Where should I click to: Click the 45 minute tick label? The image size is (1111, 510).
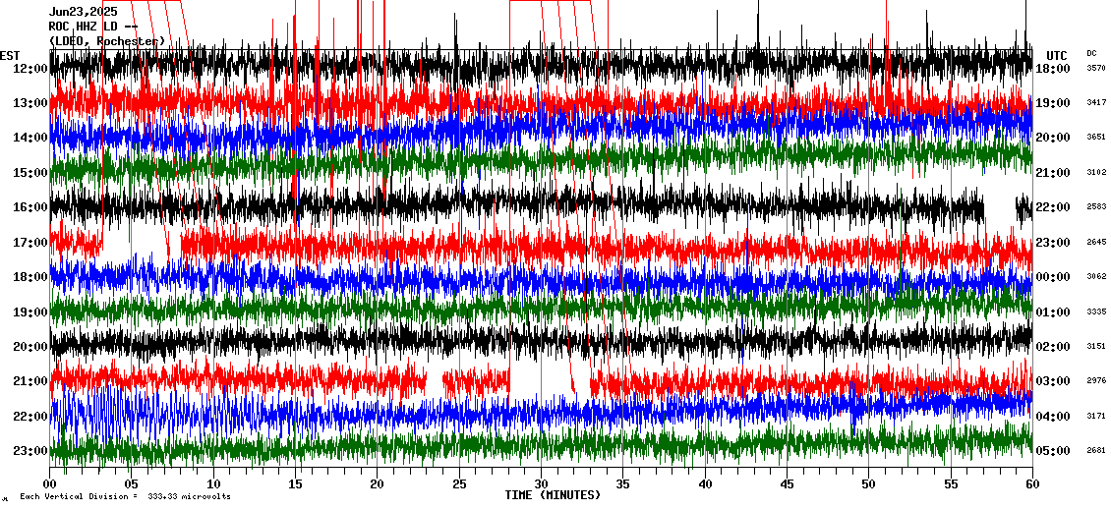(787, 484)
